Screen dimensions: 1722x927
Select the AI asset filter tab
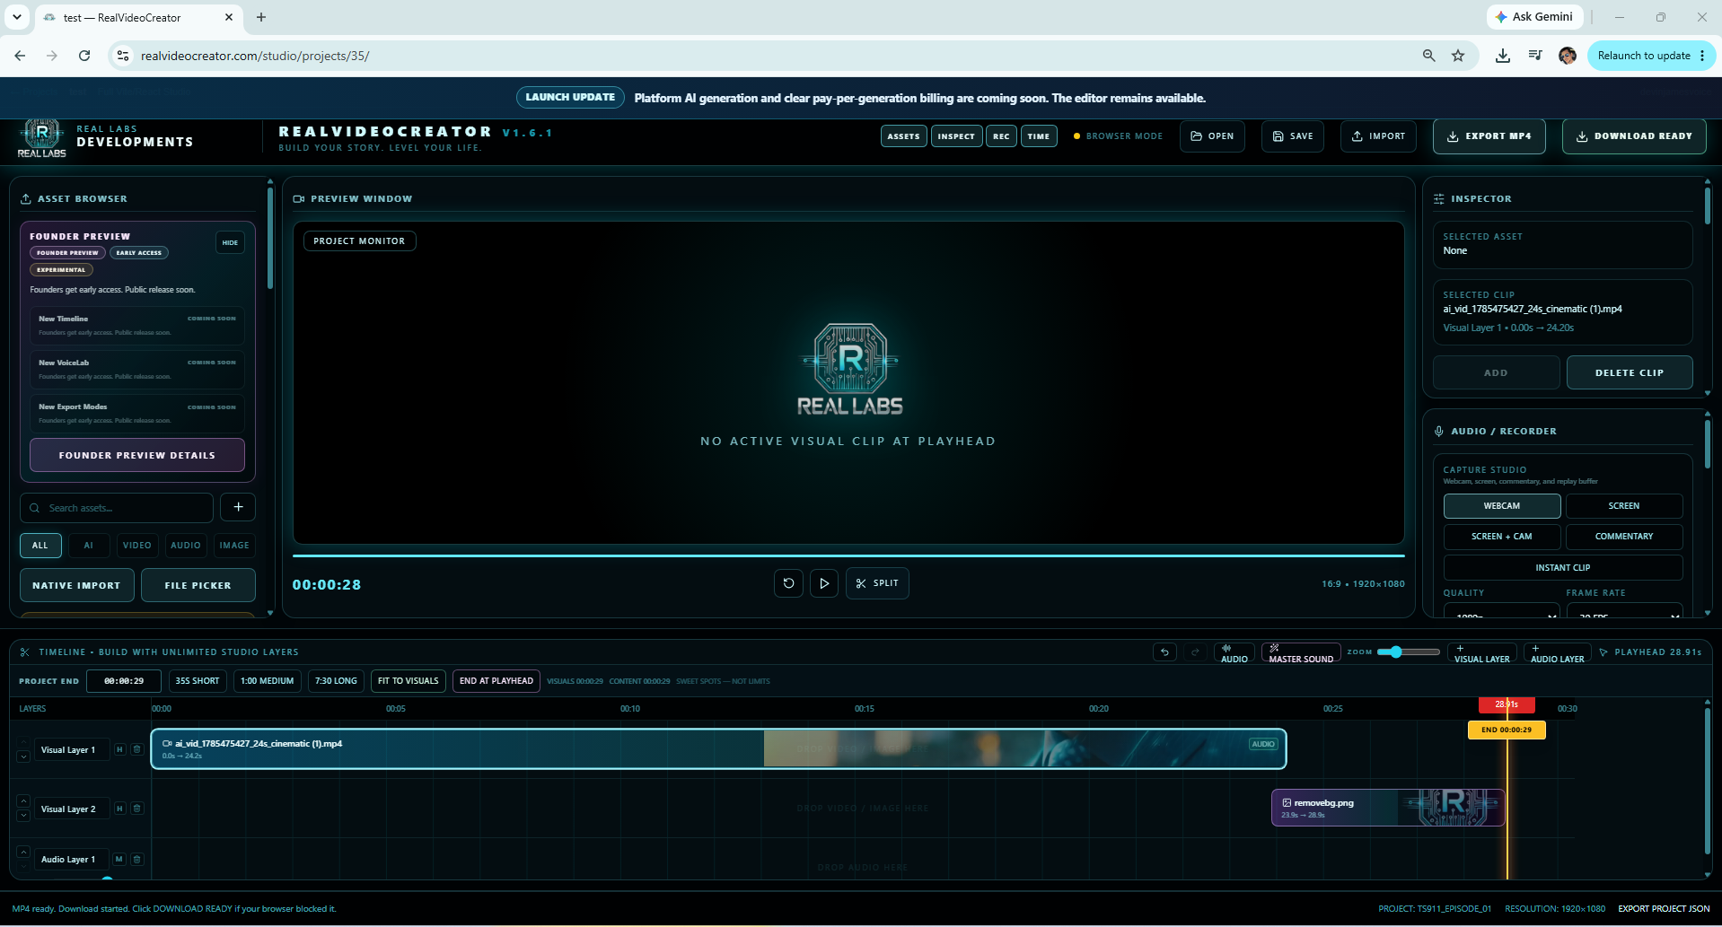[x=88, y=546]
